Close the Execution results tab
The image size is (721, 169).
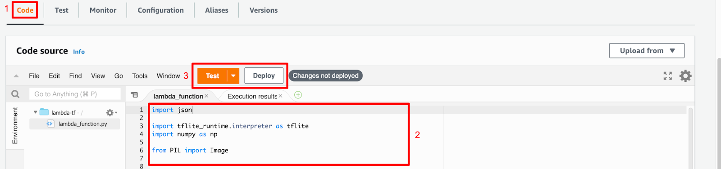tap(280, 96)
